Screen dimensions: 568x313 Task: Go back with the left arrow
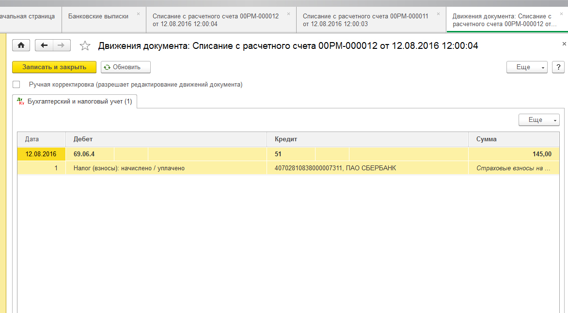coord(44,45)
